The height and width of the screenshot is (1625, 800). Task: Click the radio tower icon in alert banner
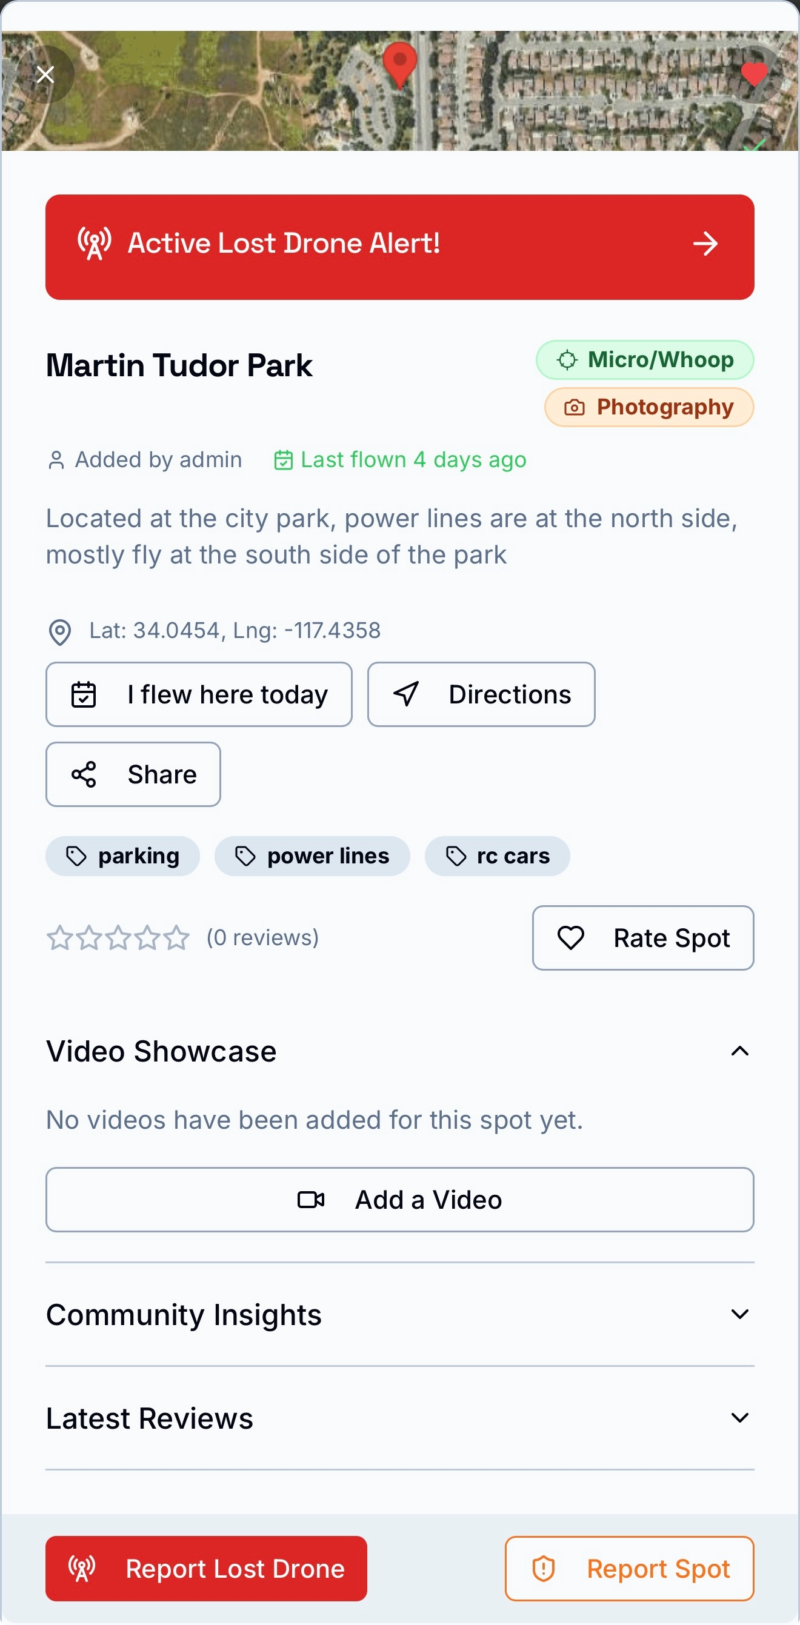point(93,244)
